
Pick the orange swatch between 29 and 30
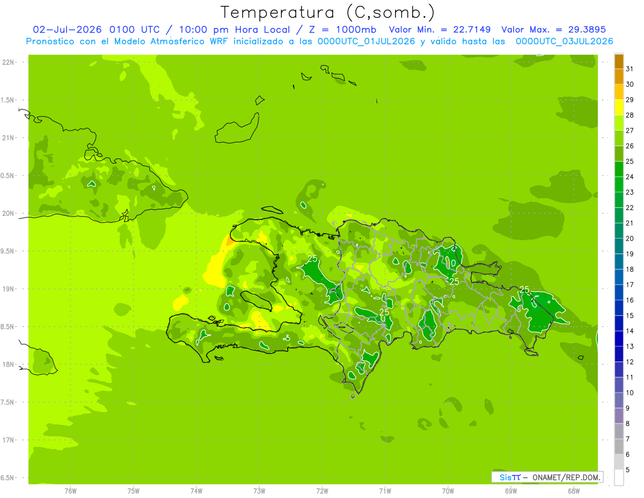619,92
